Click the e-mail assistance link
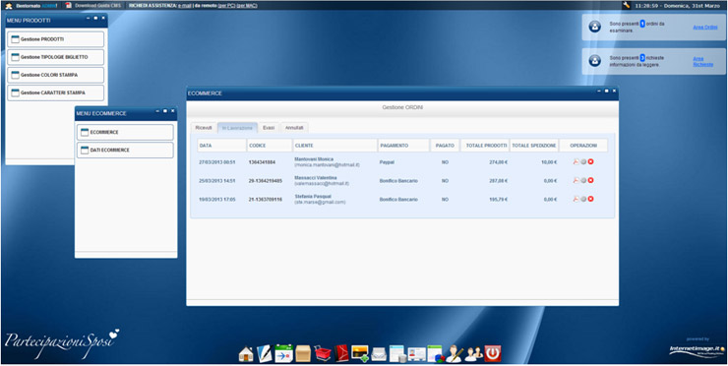The width and height of the screenshot is (728, 366). click(x=185, y=6)
